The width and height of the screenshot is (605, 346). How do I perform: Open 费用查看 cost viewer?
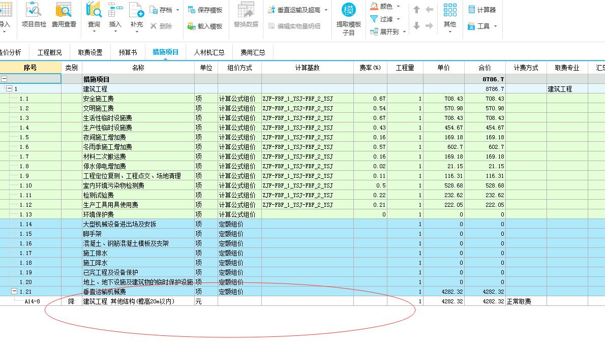point(64,15)
